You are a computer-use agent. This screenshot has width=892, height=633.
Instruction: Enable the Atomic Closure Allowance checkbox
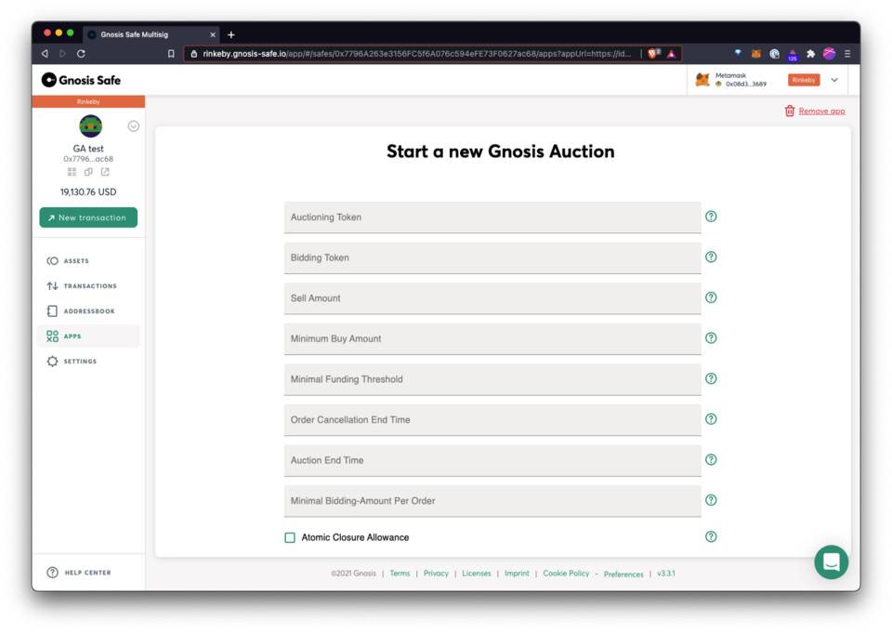290,537
